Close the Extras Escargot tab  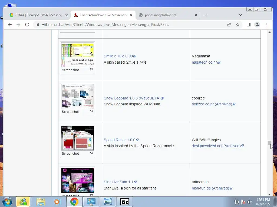click(67, 15)
